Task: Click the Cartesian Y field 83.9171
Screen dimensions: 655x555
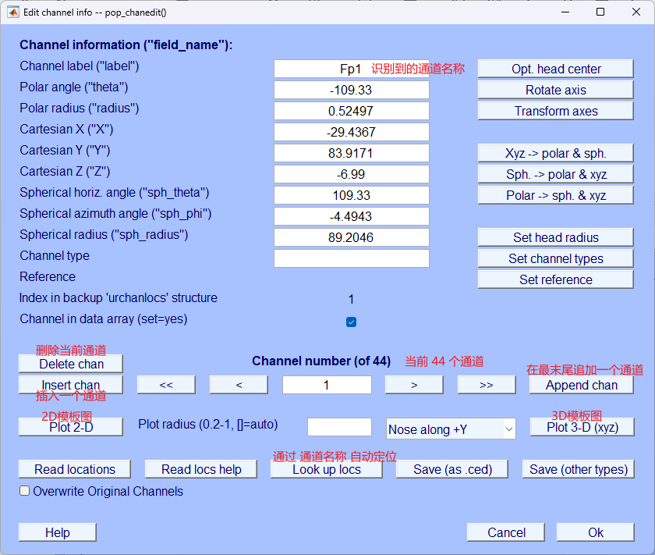Action: click(352, 153)
